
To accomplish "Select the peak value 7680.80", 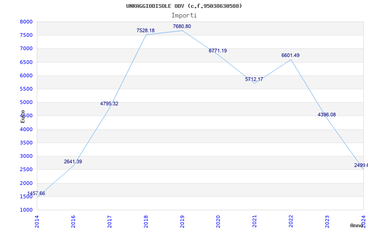I will pos(182,26).
